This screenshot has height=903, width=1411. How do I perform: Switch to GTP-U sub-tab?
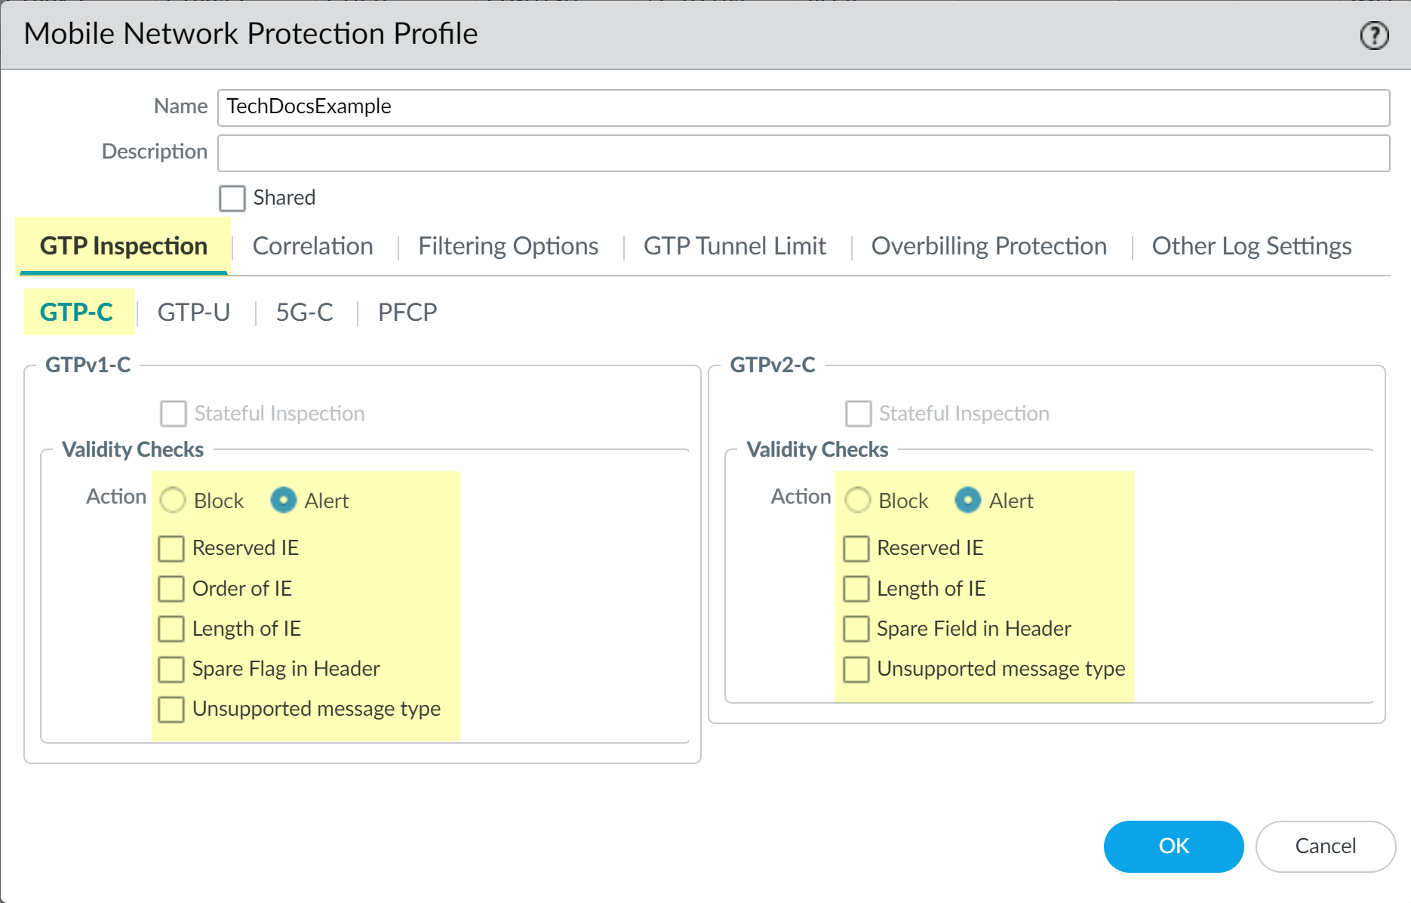click(193, 312)
